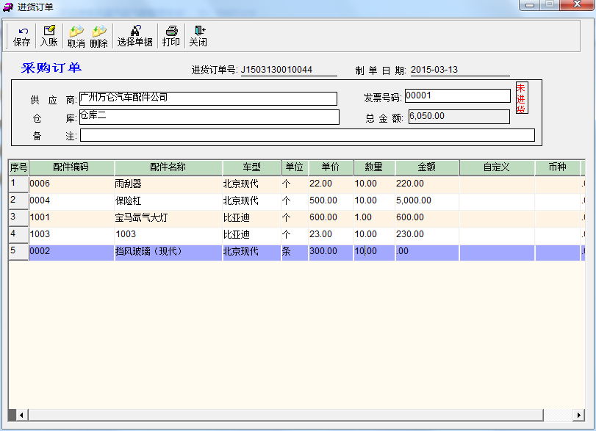
Task: Click row header number 2
Action: [x=18, y=200]
